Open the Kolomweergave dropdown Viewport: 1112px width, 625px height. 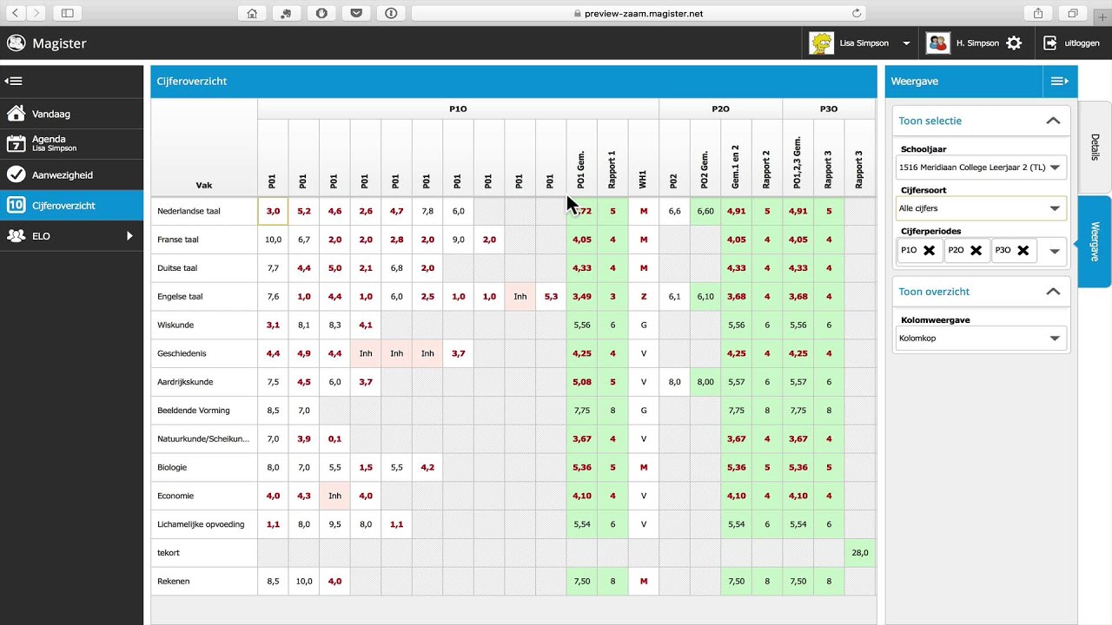pos(981,338)
